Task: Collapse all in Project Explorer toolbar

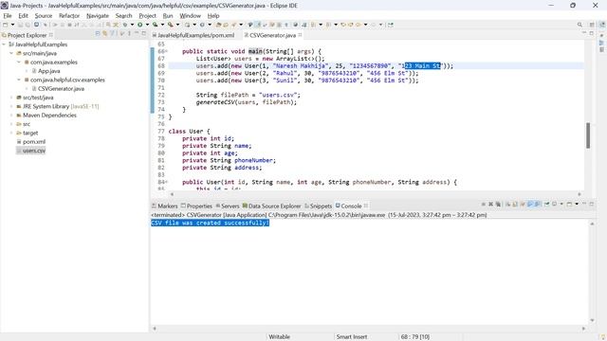Action: [98, 34]
